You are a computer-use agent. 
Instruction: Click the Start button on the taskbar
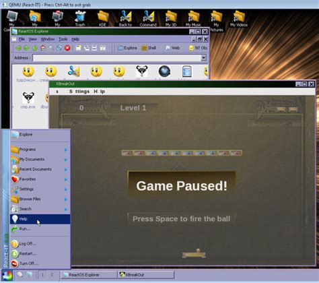7,275
